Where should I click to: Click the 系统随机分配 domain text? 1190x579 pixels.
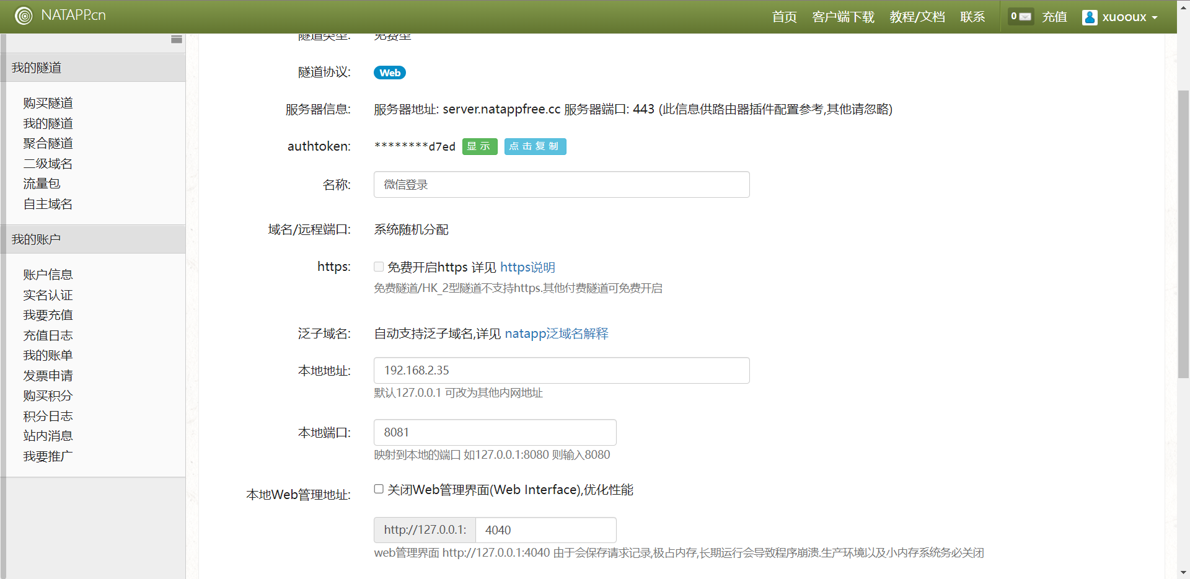[411, 229]
